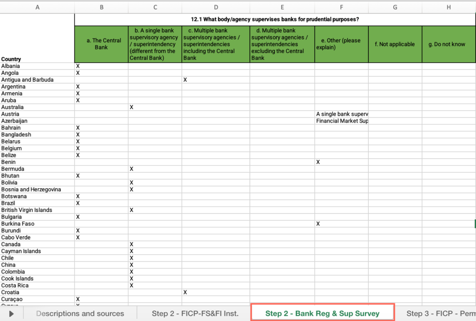Select column F header
The image size is (476, 321).
(x=342, y=7)
